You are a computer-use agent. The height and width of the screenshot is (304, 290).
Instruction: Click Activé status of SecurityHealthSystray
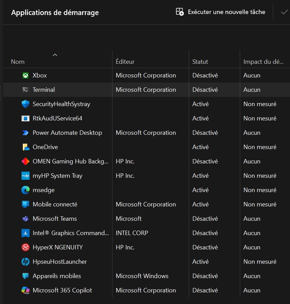(x=200, y=104)
